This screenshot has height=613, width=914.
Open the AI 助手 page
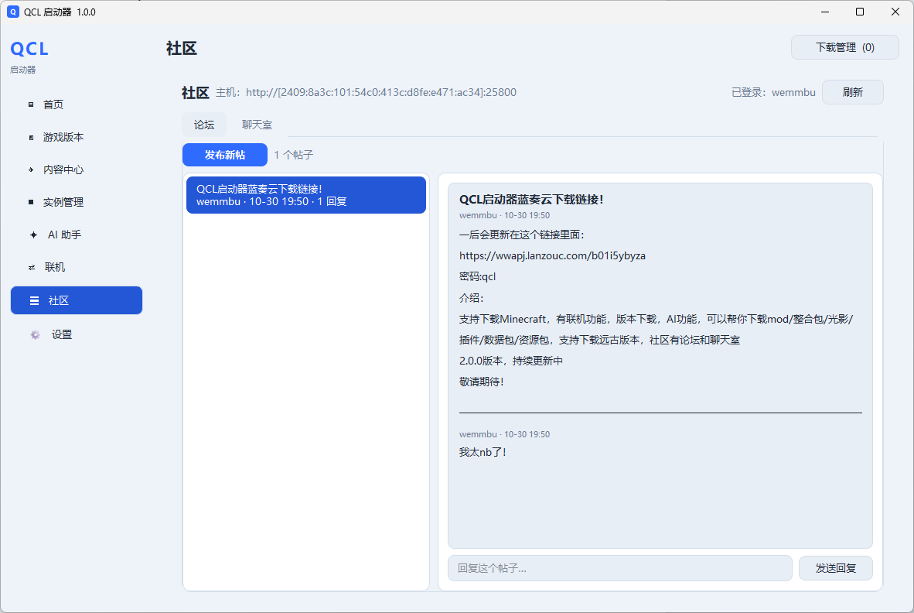(77, 235)
